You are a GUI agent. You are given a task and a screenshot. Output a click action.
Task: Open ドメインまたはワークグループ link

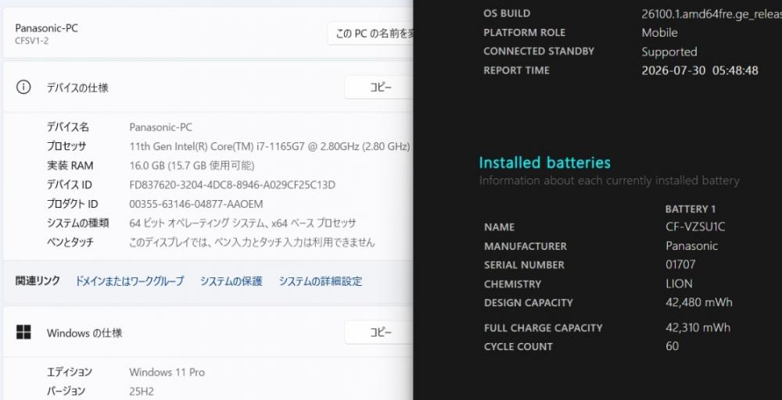pyautogui.click(x=129, y=281)
